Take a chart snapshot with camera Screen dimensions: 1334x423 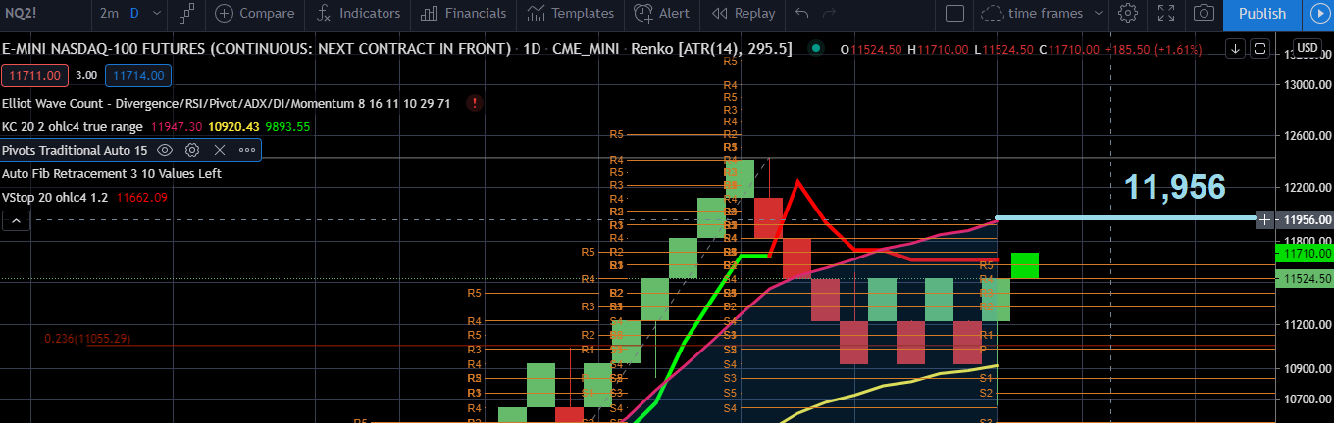click(1204, 14)
